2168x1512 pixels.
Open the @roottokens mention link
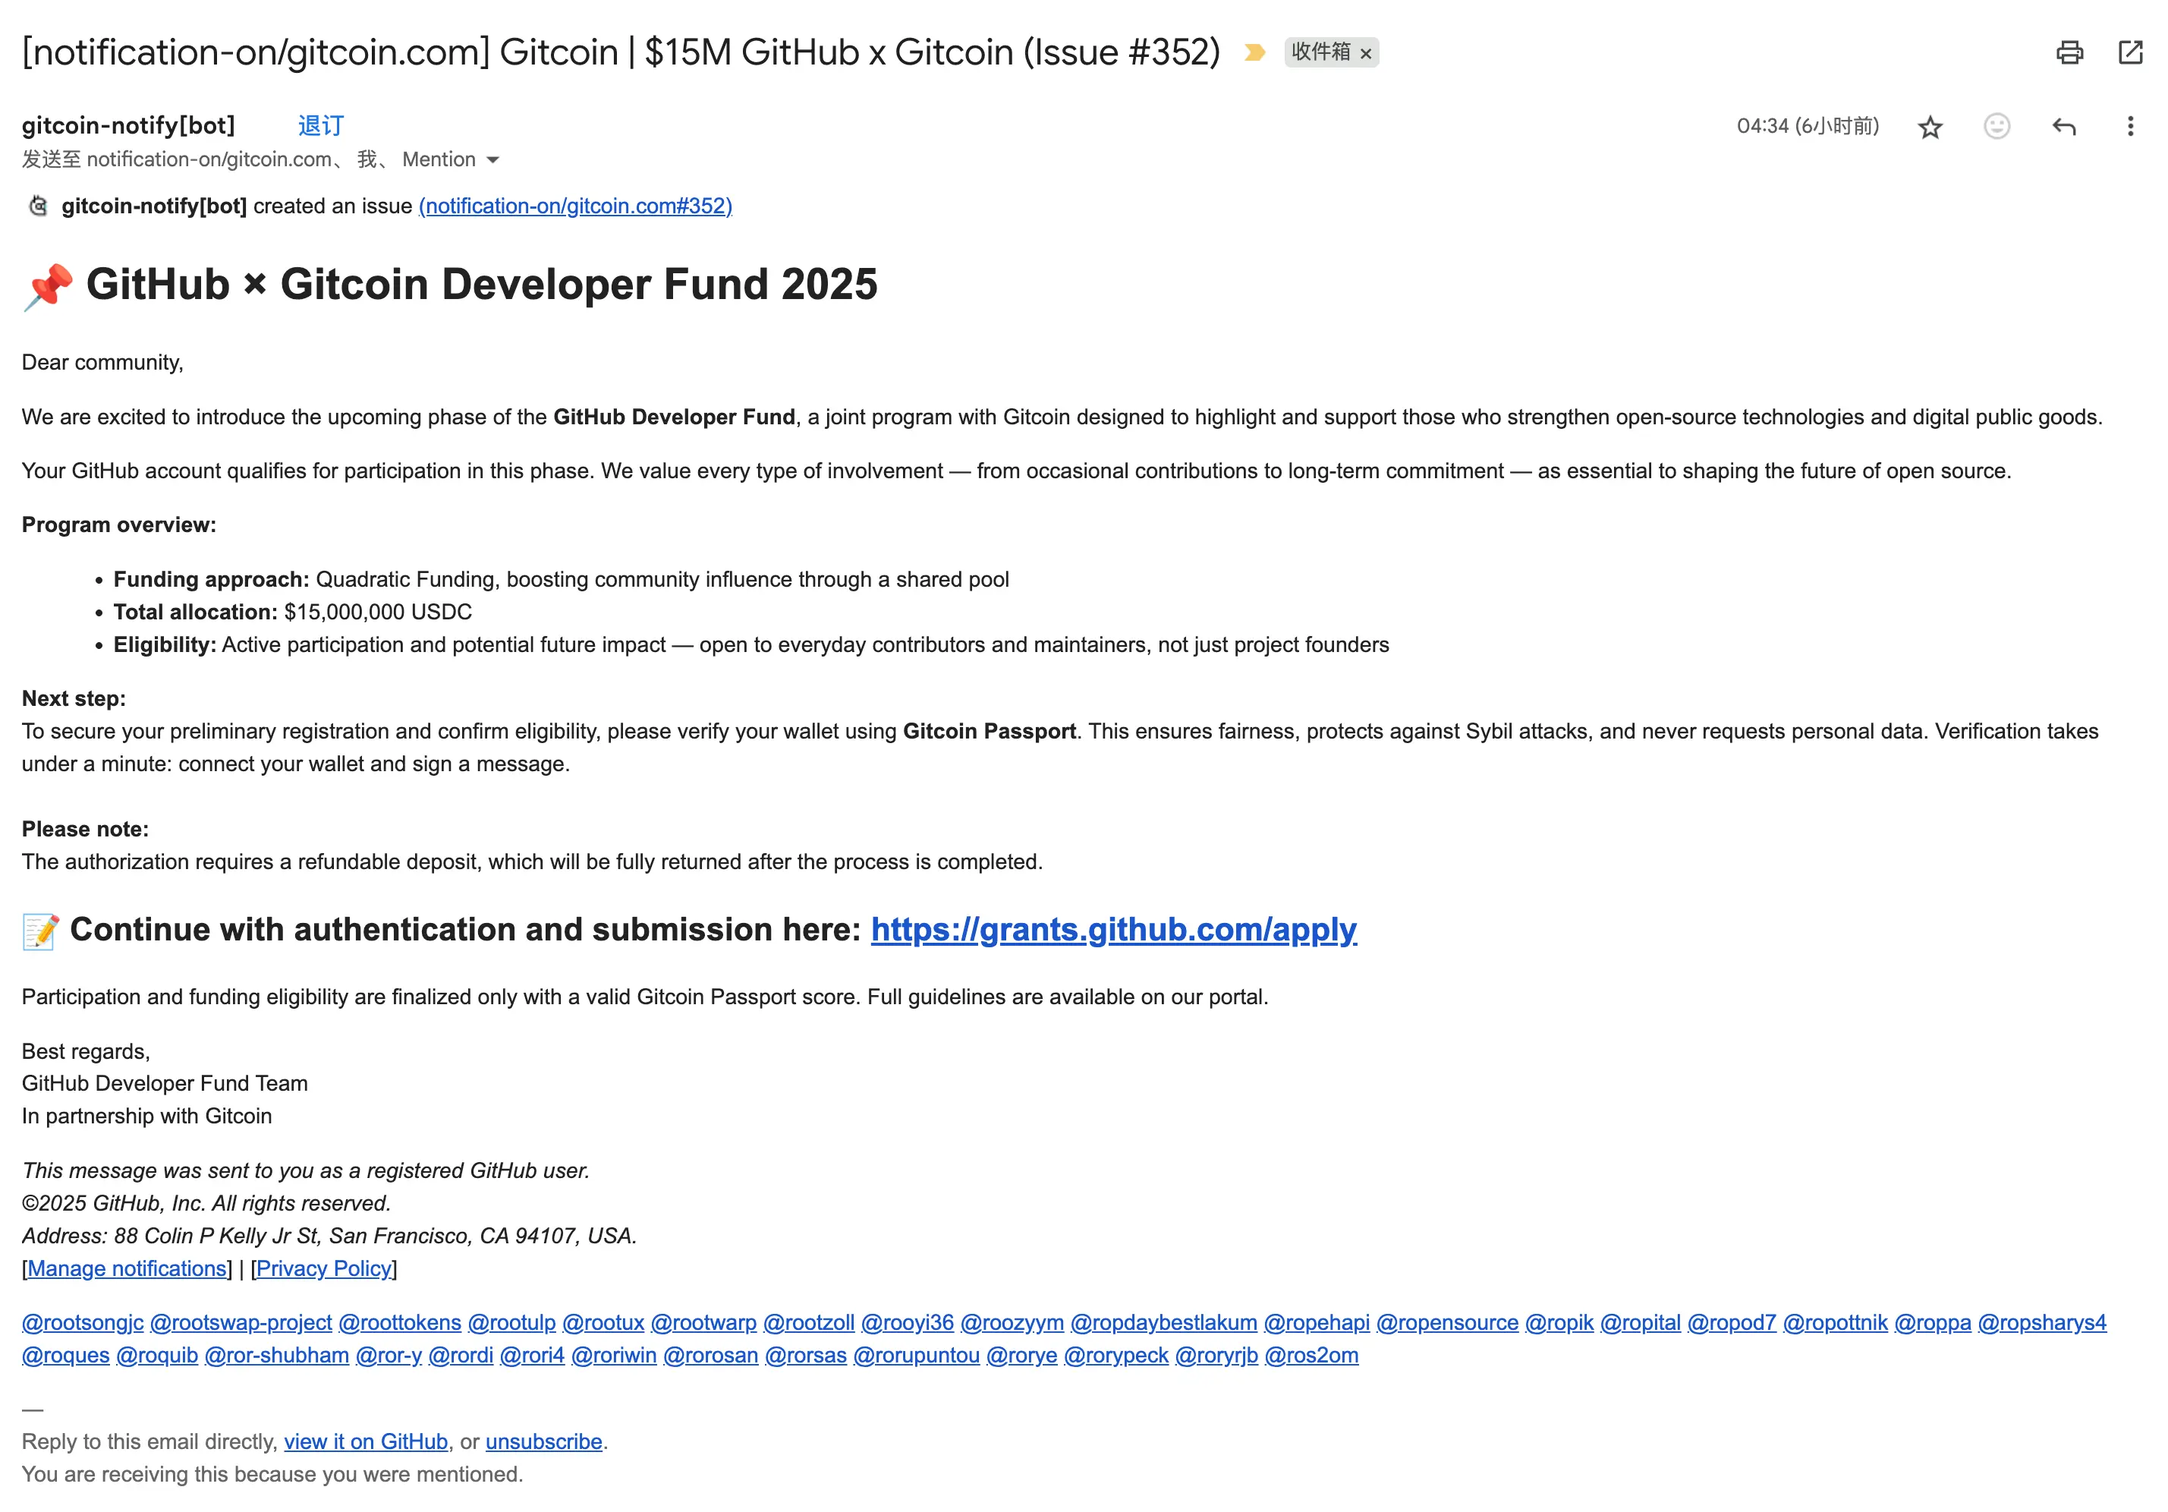[x=399, y=1322]
